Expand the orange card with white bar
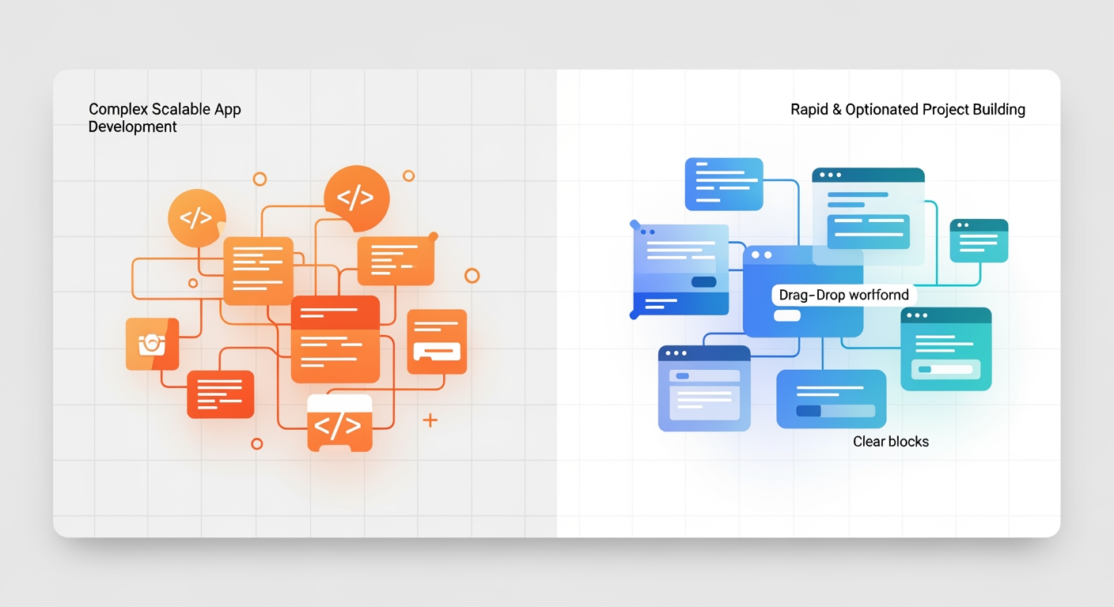The image size is (1114, 607). point(437,341)
